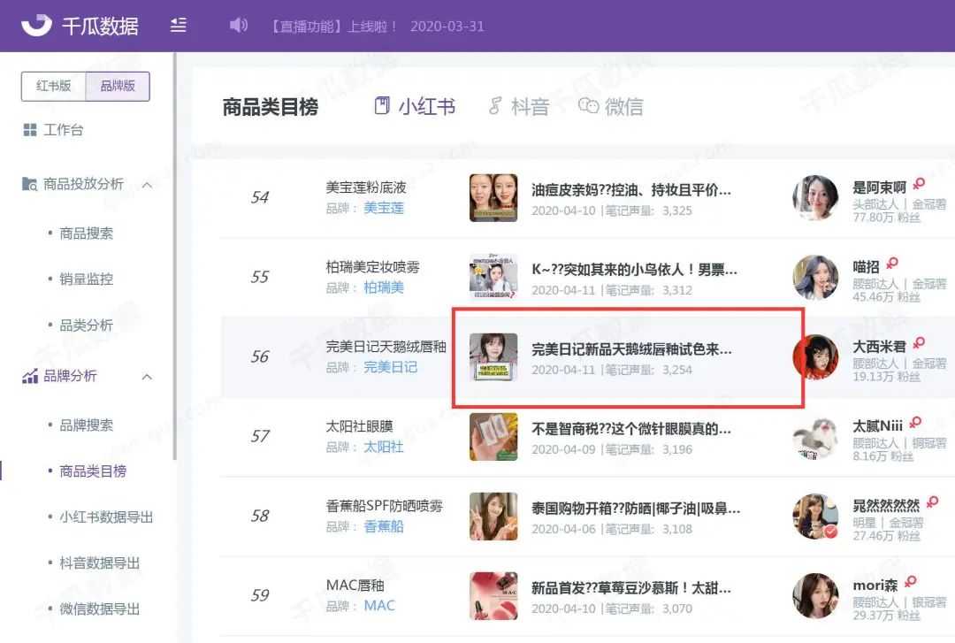Click the 完美日记天鹅绒唇釉 note thumbnail

(493, 357)
